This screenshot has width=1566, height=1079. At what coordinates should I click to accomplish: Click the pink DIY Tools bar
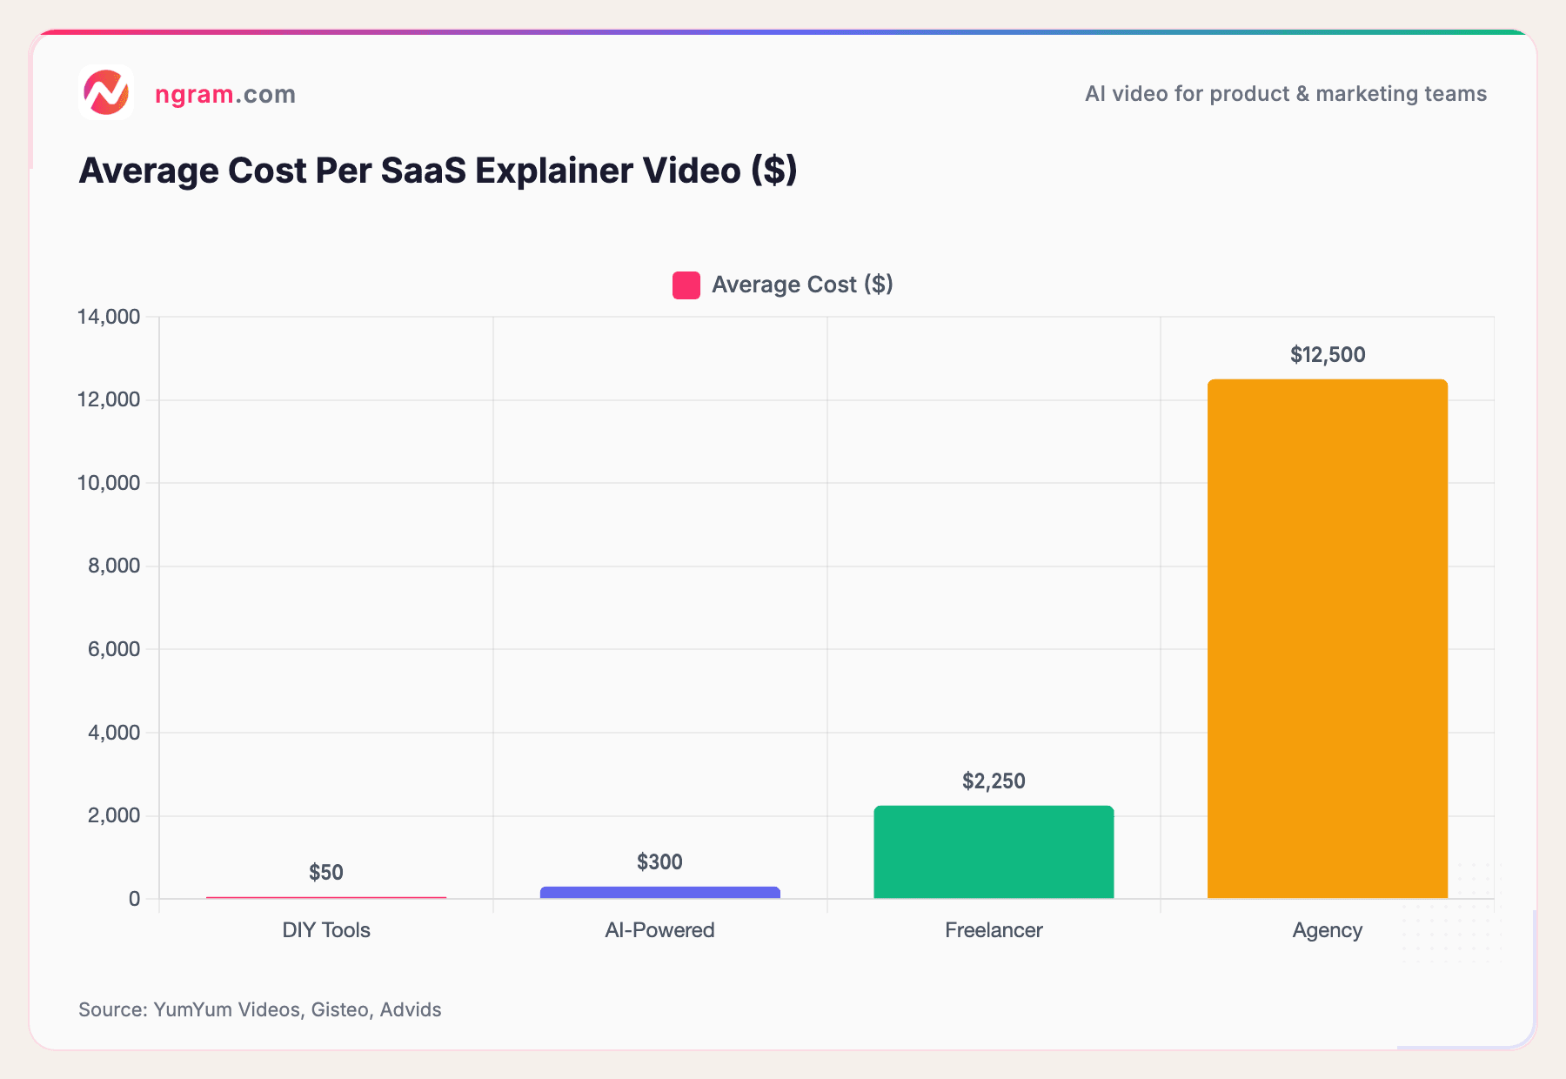click(325, 896)
